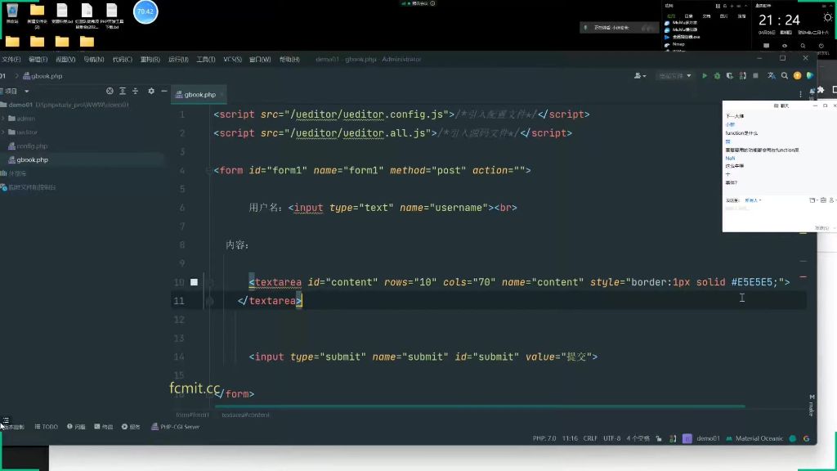Click the horizontal scrollbar under the editor
Screen dimensions: 837x471
pyautogui.click(x=479, y=406)
